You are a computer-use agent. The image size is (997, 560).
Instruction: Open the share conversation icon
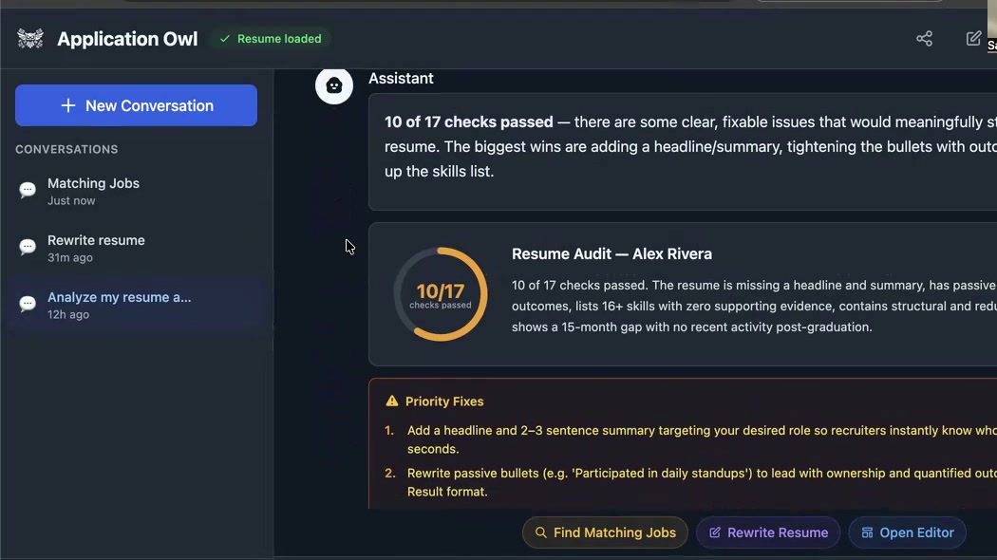point(924,38)
